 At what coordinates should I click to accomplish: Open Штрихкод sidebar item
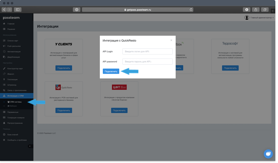coord(12,85)
